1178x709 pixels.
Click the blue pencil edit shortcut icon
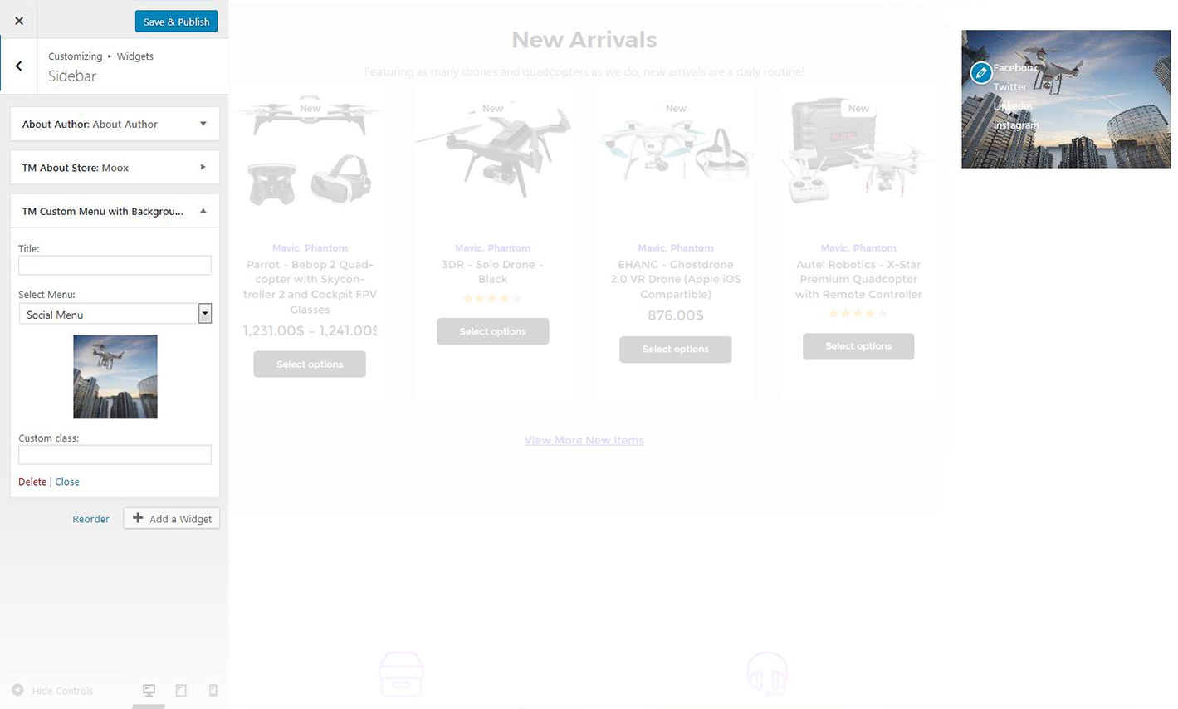[981, 73]
